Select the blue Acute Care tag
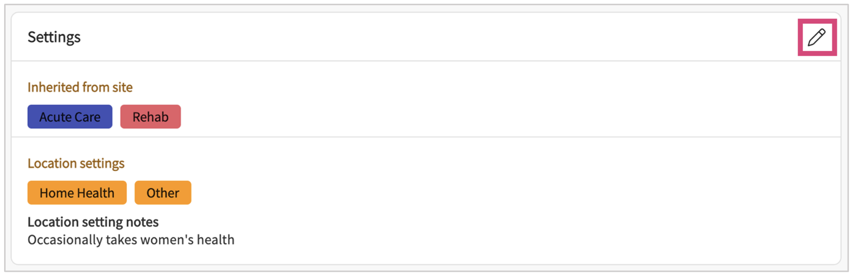Image resolution: width=852 pixels, height=277 pixels. click(70, 117)
